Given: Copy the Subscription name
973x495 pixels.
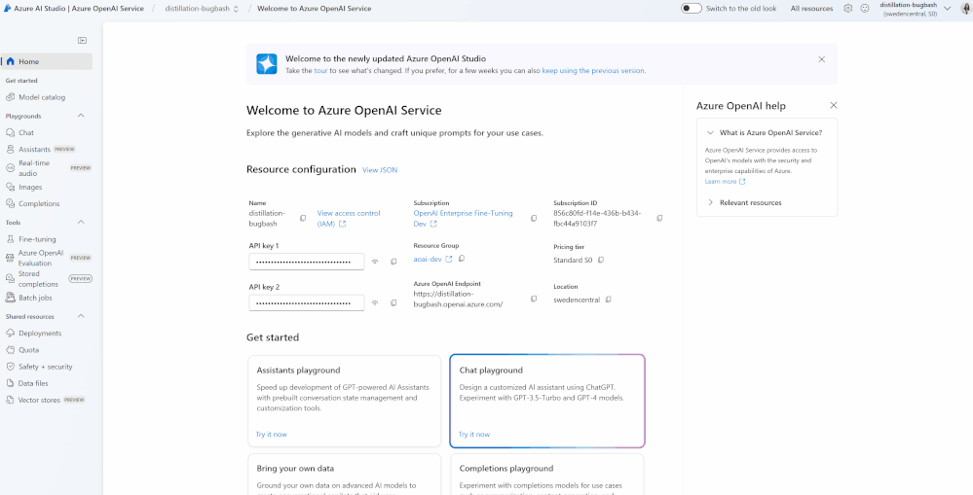Looking at the screenshot, I should (x=534, y=218).
